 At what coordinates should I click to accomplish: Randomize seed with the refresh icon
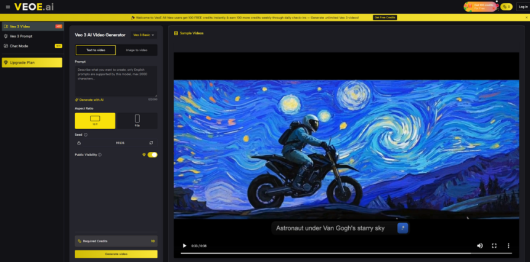[x=151, y=143]
